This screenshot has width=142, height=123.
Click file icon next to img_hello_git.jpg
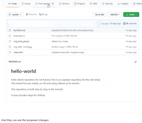coord(10,41)
